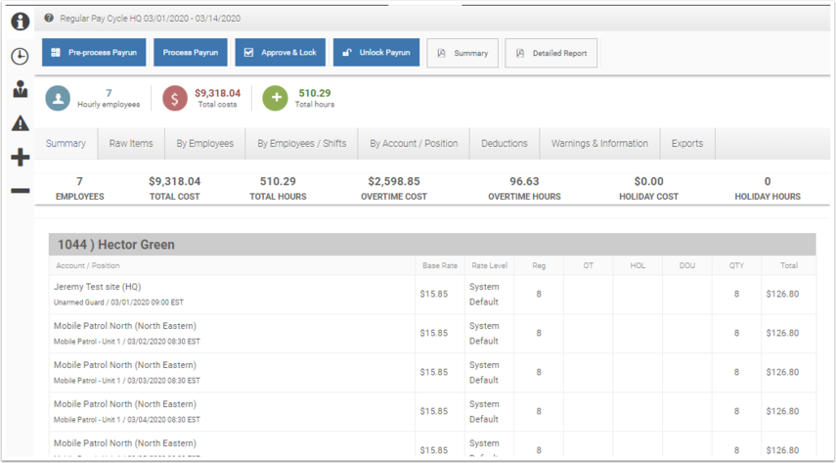Open the Summary PDF report button
The width and height of the screenshot is (836, 463).
click(462, 53)
